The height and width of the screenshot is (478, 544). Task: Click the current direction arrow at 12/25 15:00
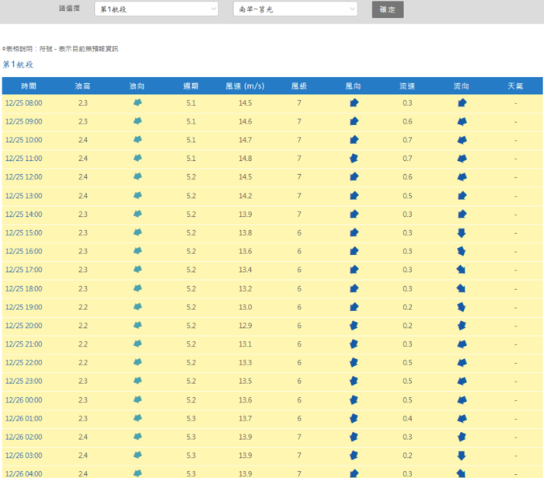pos(462,232)
